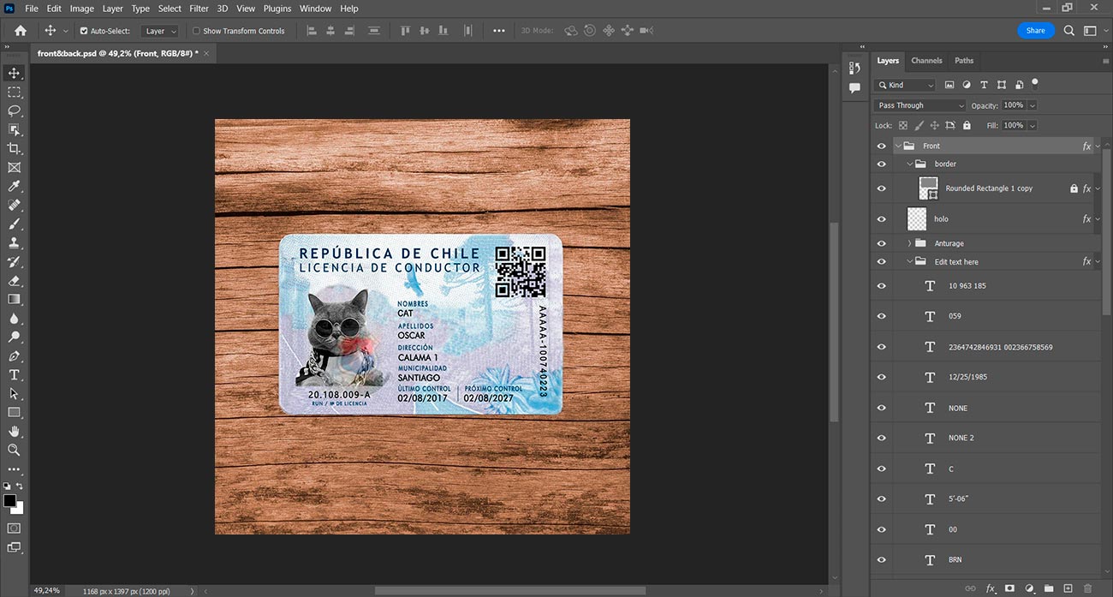Screen dimensions: 1113x597
Task: Select the Eyedropper tool
Action: tap(14, 186)
